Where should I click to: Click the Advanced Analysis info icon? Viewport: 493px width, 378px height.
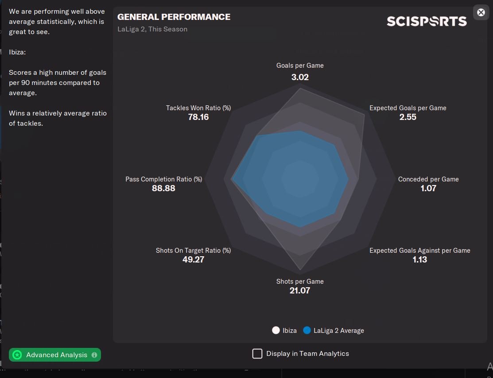coord(94,355)
